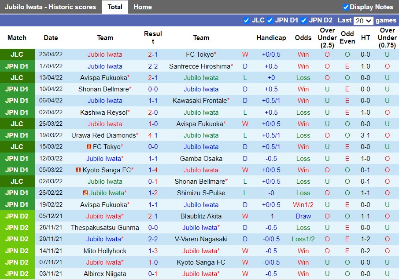Click the 2-2 result versus Sanfrecce Hiroshima
This screenshot has width=399, height=280.
point(153,66)
